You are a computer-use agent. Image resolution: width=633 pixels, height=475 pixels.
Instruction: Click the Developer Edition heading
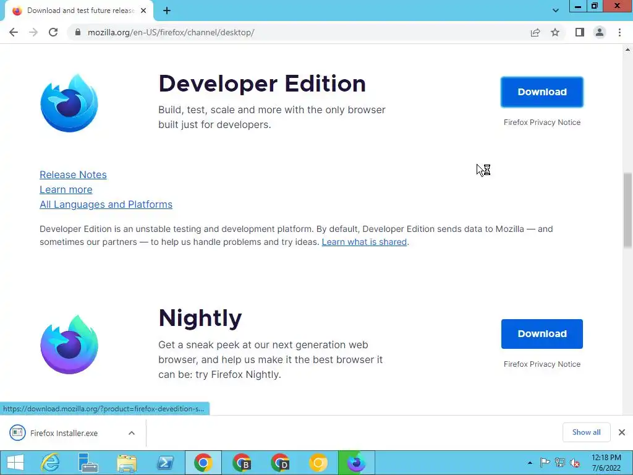pyautogui.click(x=262, y=83)
